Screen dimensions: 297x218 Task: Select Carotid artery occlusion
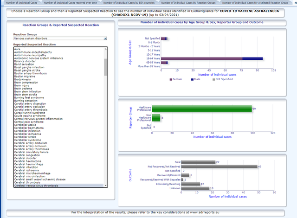click(30, 107)
